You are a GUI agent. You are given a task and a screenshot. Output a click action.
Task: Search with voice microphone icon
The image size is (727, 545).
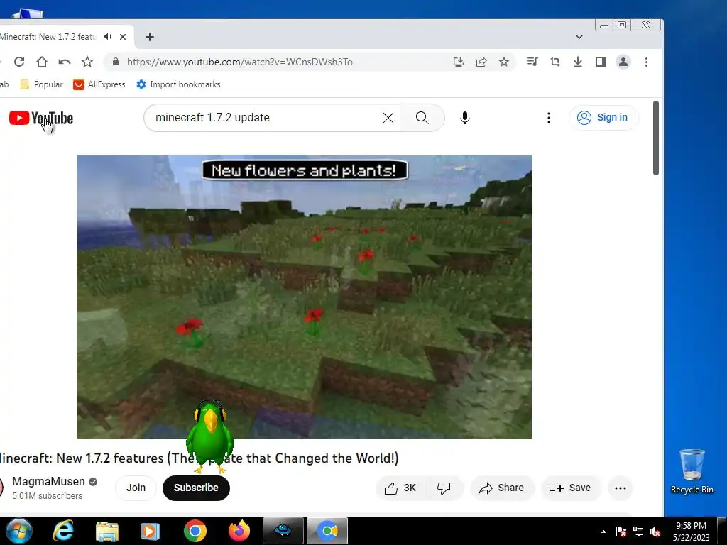click(x=465, y=118)
